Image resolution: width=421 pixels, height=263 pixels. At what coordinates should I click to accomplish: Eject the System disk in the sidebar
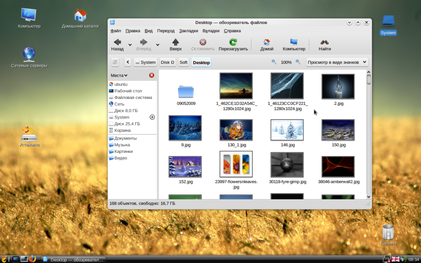coord(152,117)
